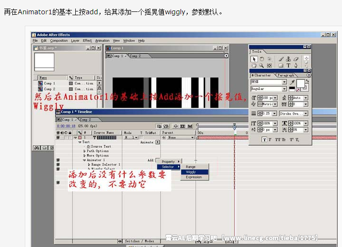Viewport: 342px width, 247px height.
Task: Switch to Comp 2 tab in Timeline
Action: click(86, 119)
